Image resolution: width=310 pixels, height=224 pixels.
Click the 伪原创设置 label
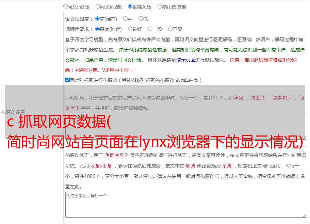point(13,112)
